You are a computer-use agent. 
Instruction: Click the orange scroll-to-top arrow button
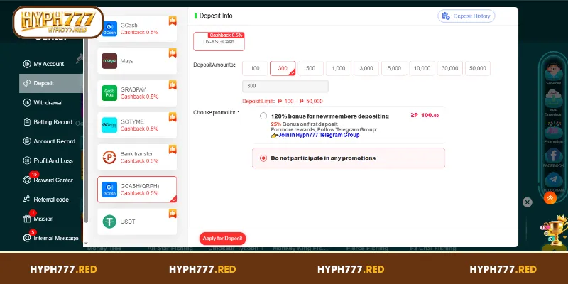click(550, 198)
